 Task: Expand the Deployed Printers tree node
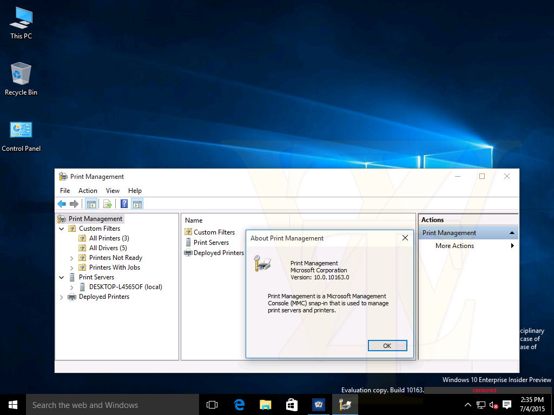pos(62,297)
